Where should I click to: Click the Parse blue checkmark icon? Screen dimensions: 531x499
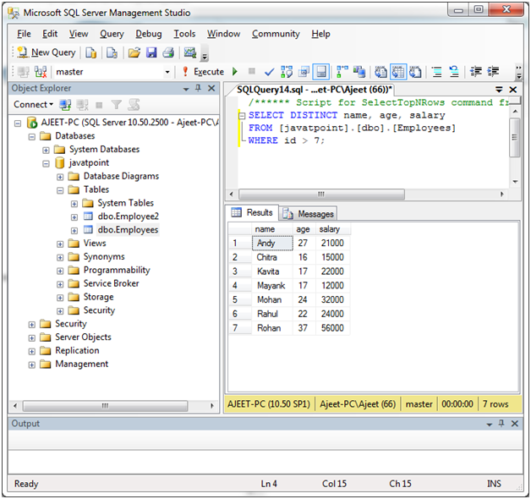[x=269, y=72]
